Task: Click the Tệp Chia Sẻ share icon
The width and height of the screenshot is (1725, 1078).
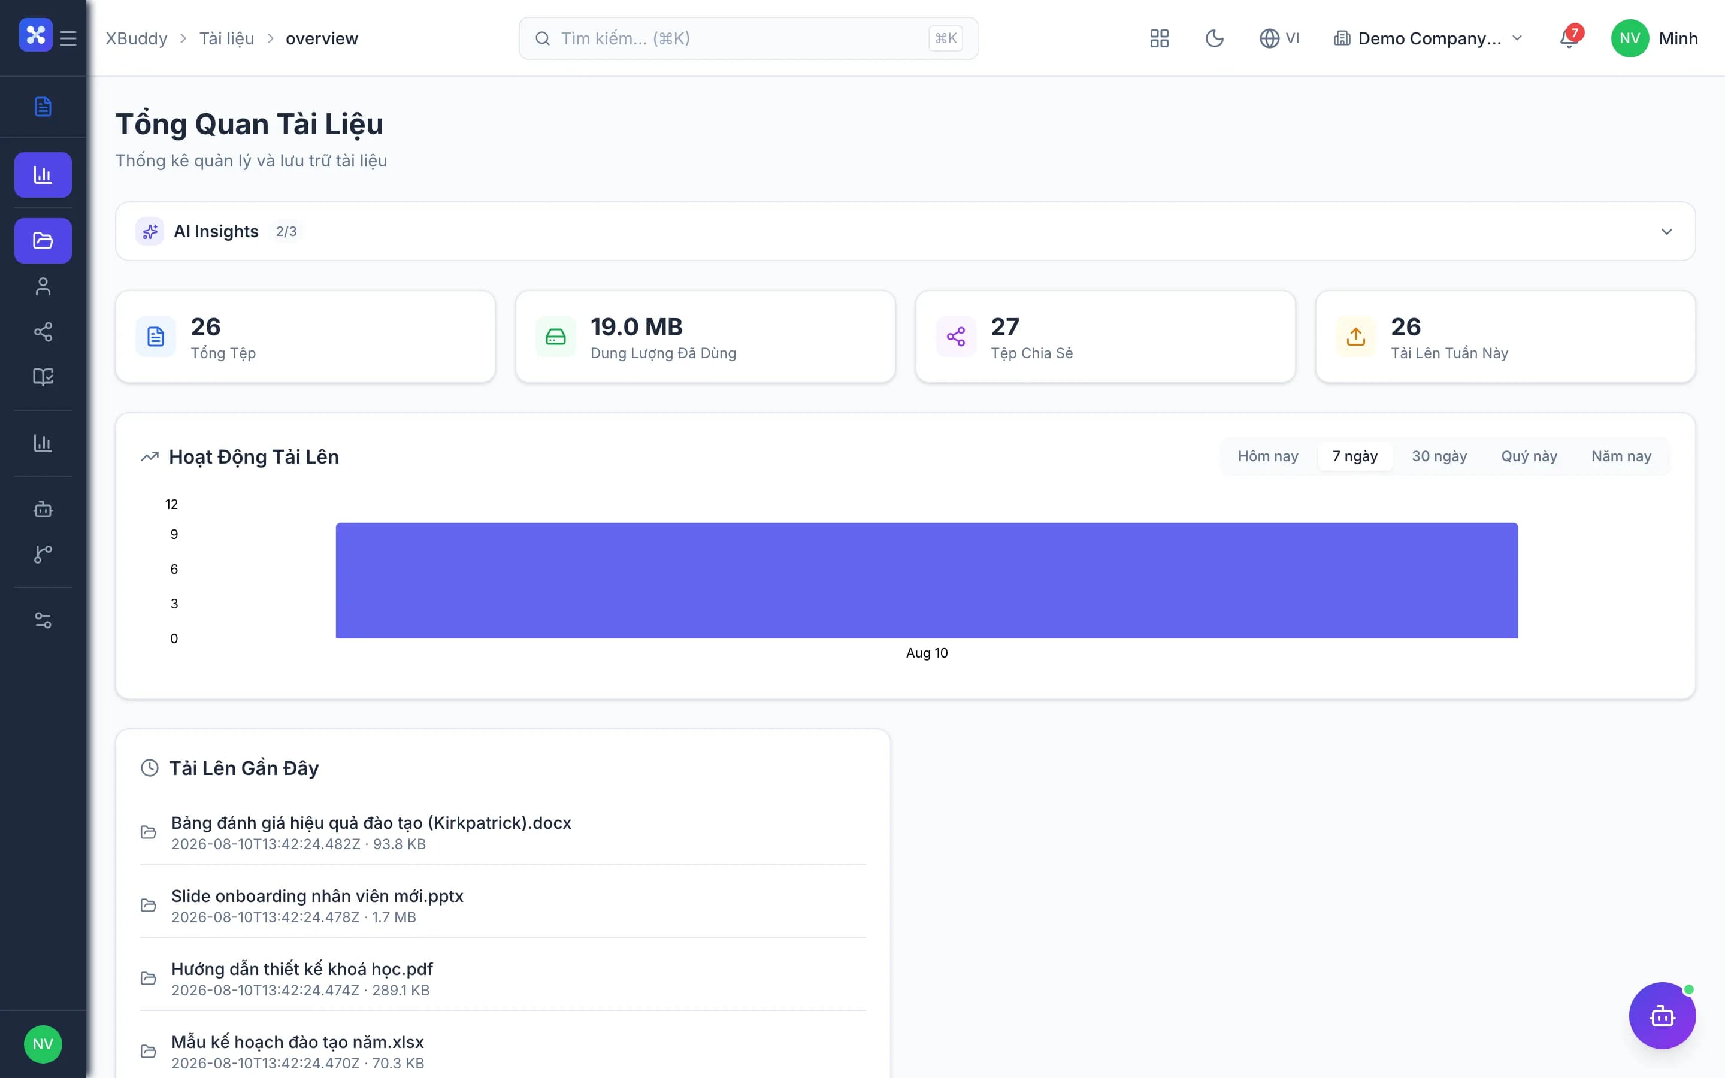Action: (956, 337)
